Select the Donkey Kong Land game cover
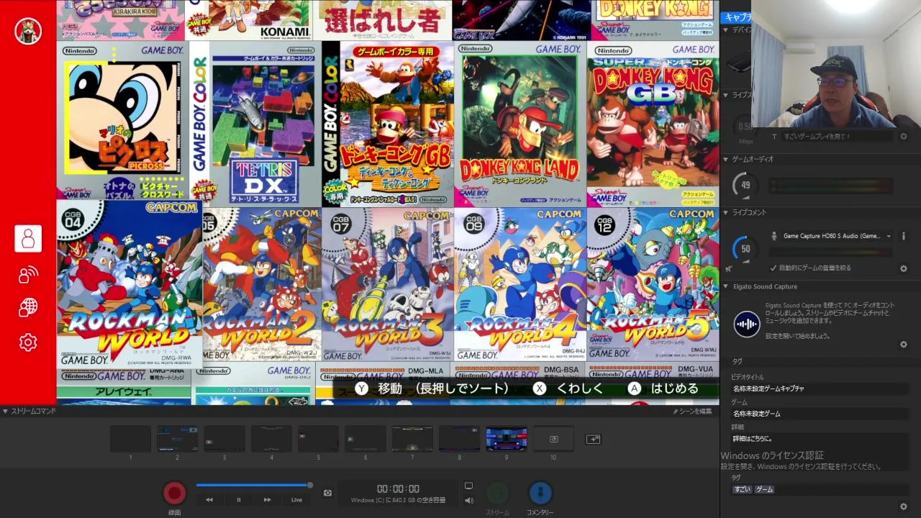The image size is (921, 518). (520, 124)
